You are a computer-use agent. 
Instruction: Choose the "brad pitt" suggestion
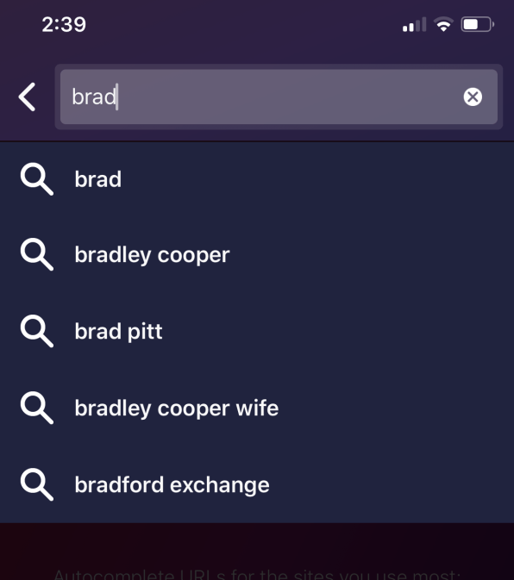257,331
